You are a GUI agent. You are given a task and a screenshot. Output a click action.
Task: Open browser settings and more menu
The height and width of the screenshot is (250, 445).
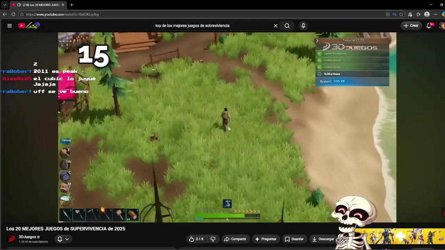pos(435,14)
